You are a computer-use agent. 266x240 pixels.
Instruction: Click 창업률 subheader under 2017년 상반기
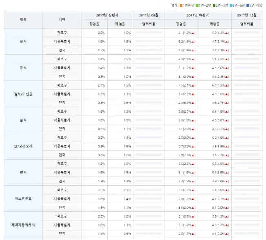pyautogui.click(x=95, y=24)
